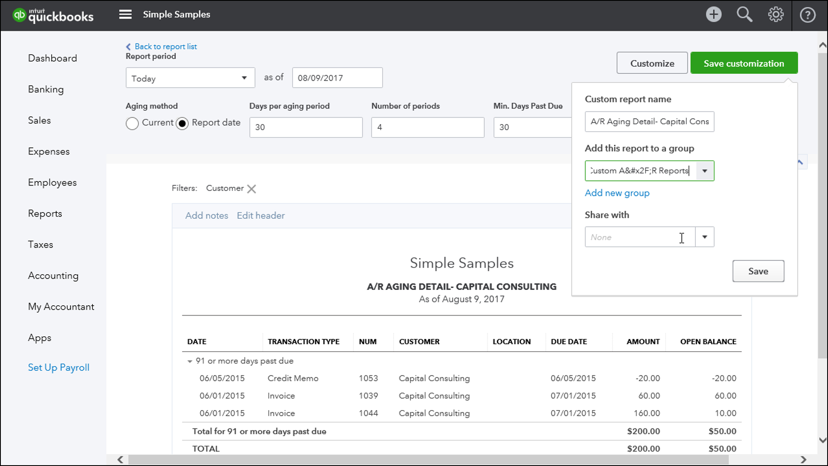
Task: Click the Customize button
Action: (652, 63)
